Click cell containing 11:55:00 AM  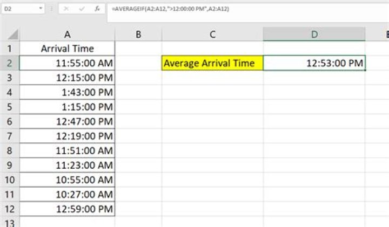click(67, 63)
